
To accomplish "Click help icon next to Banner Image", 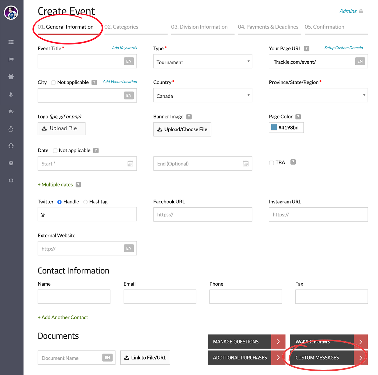I will [x=189, y=117].
